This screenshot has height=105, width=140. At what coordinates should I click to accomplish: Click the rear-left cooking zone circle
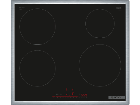[x=38, y=26]
